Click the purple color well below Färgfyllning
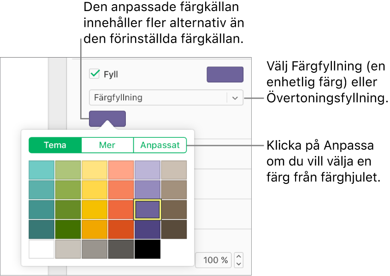This screenshot has height=276, width=390. [107, 118]
